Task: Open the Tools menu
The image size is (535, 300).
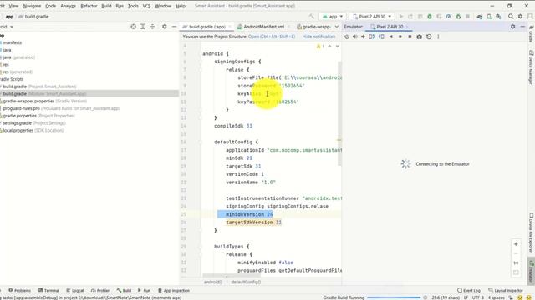Action: 133,6
